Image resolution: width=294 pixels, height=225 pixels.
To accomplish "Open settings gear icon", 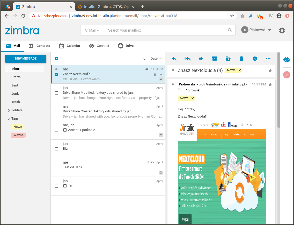I will [282, 30].
